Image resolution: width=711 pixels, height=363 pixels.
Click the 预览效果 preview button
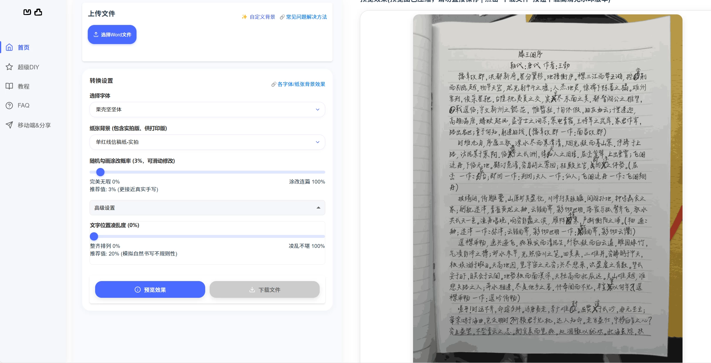(x=150, y=290)
